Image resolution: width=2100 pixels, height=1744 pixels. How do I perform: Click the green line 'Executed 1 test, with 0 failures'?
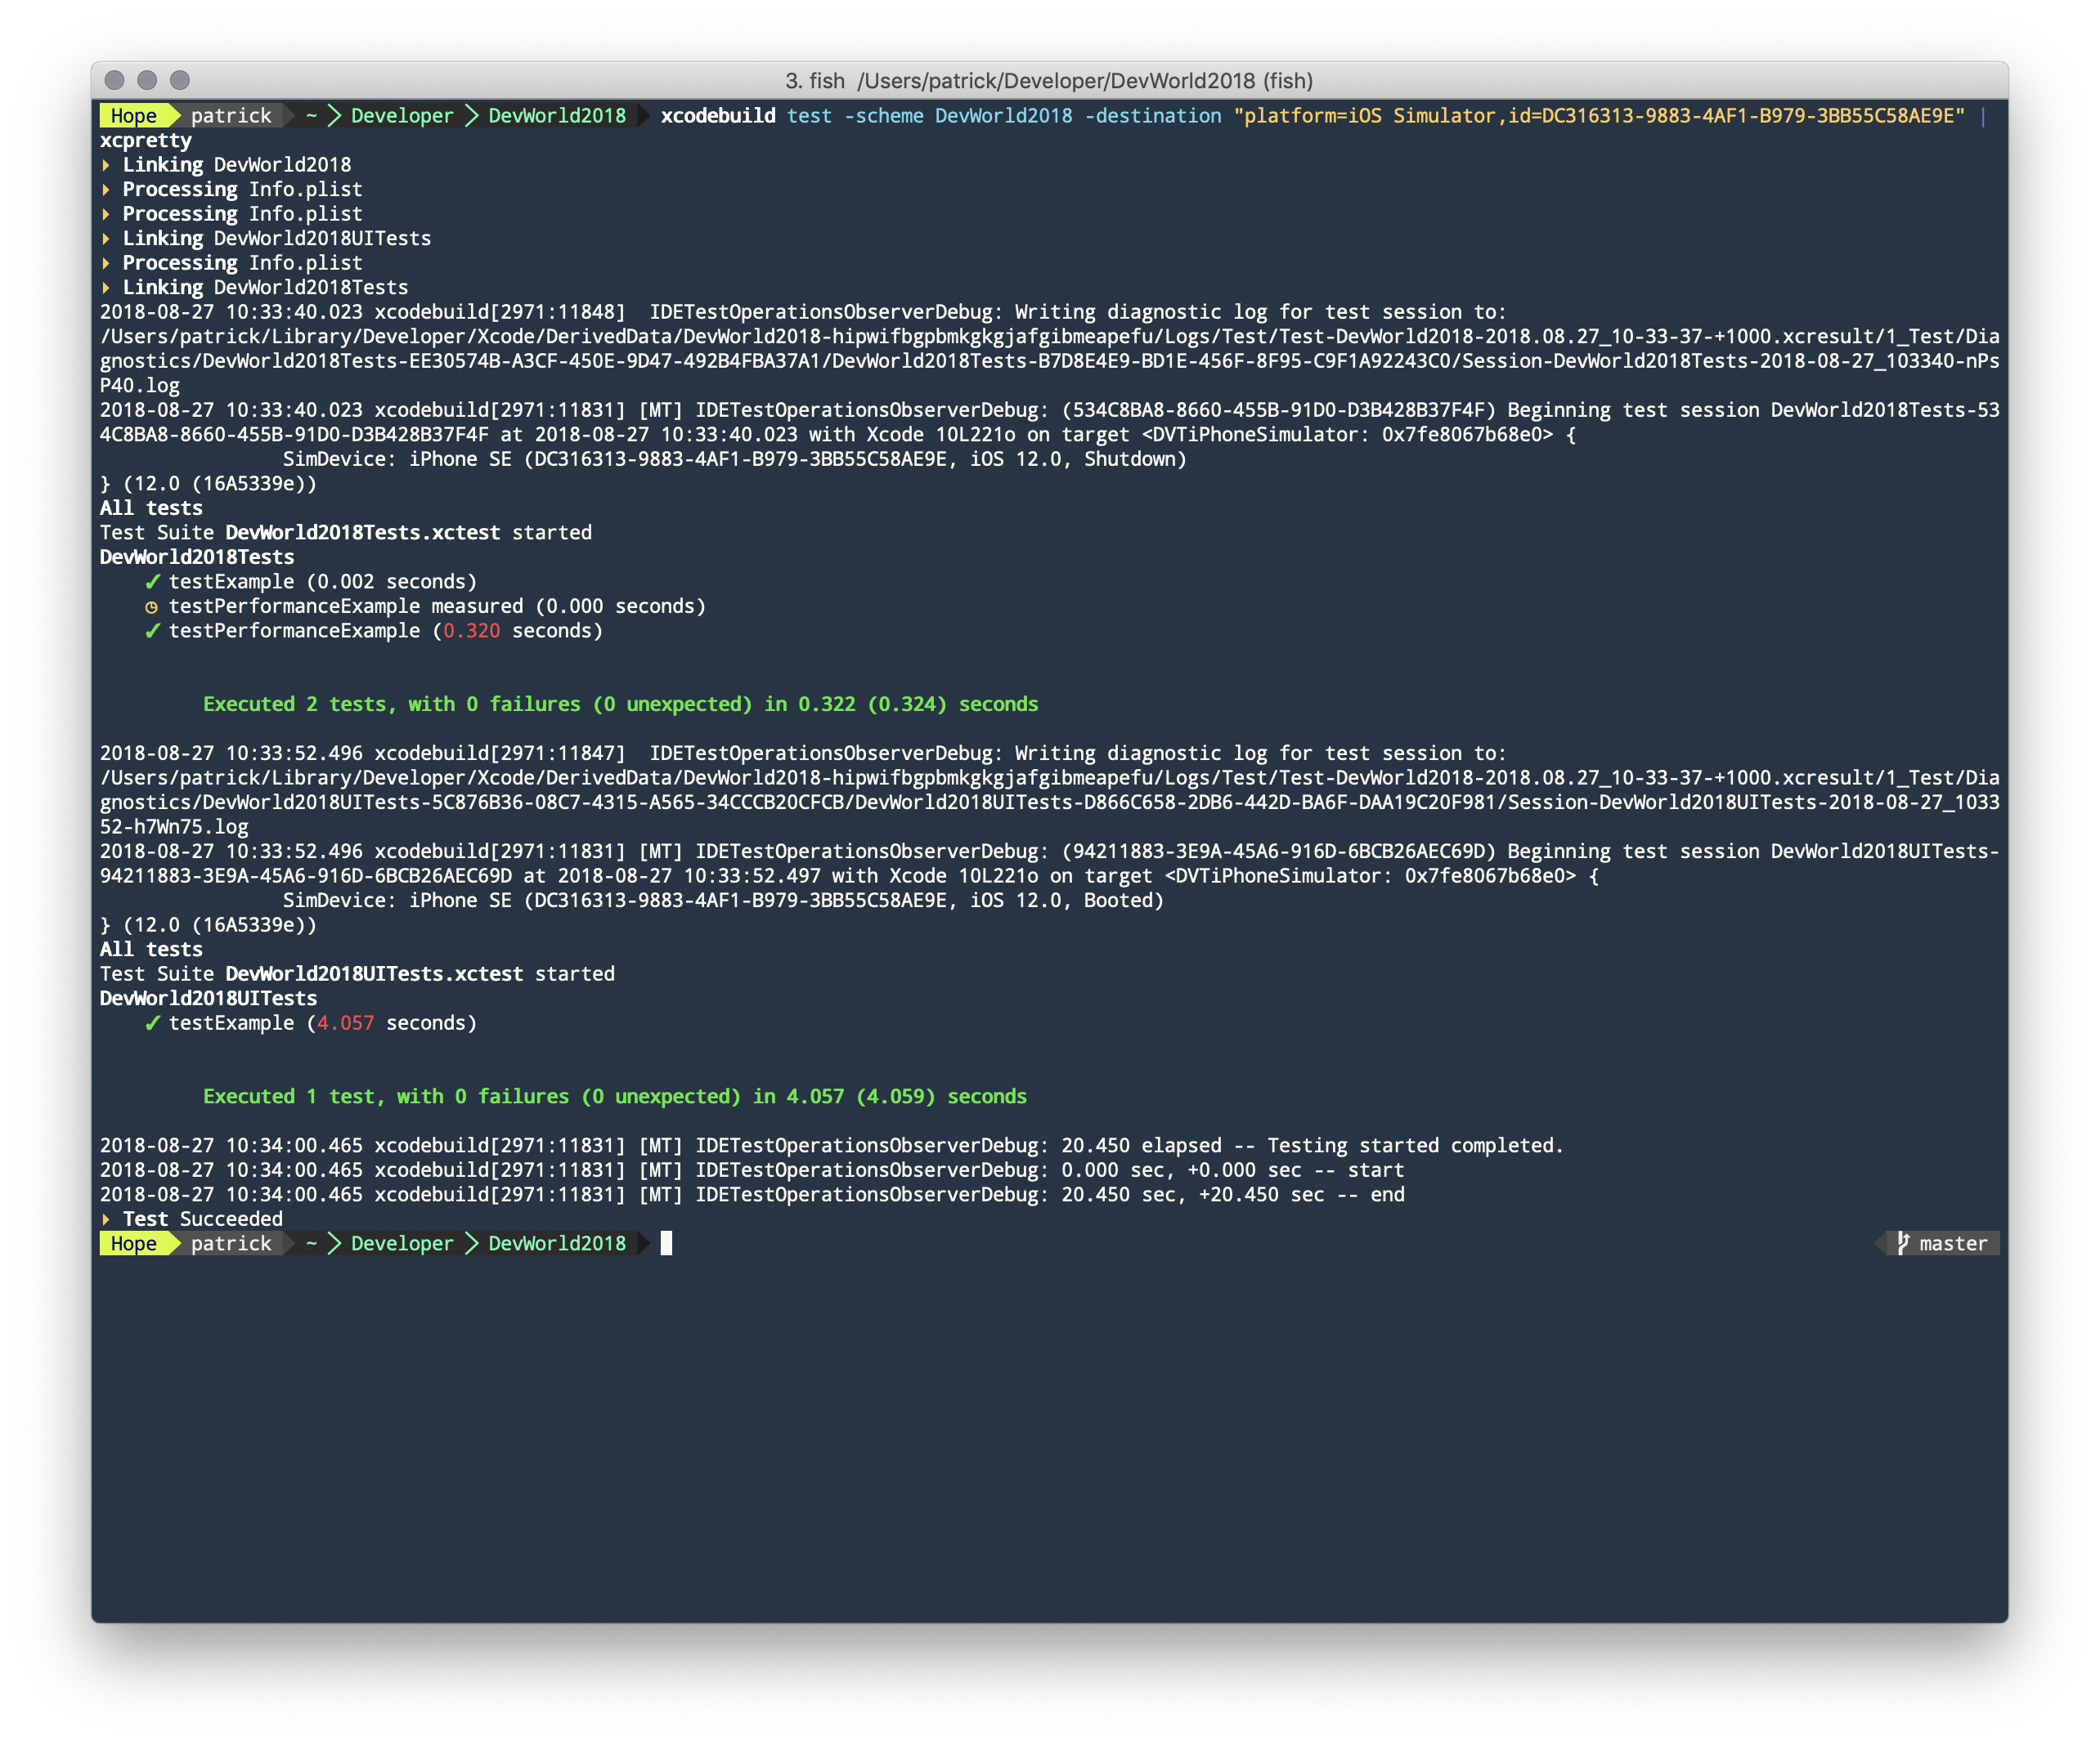(x=615, y=1097)
